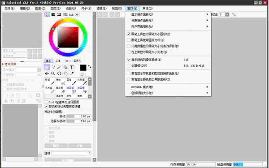Choose the 选区擦 selection eraser

point(82,90)
